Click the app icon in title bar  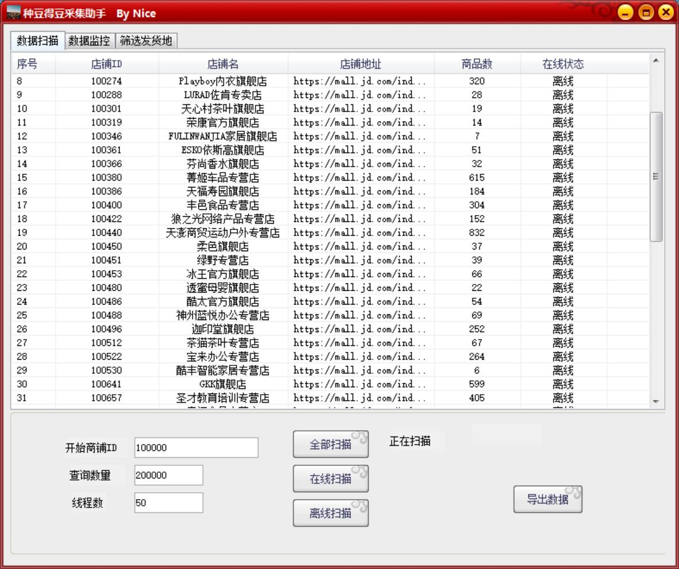point(13,13)
